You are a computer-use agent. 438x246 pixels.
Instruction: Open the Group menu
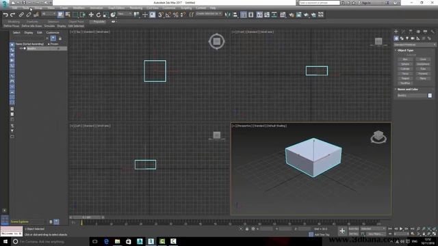pos(38,8)
